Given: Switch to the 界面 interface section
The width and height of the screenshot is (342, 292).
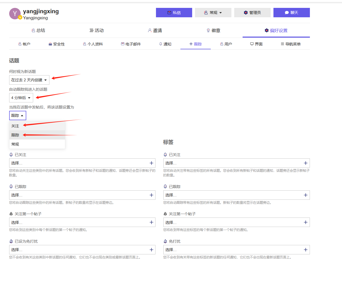Looking at the screenshot, I should click(256, 44).
